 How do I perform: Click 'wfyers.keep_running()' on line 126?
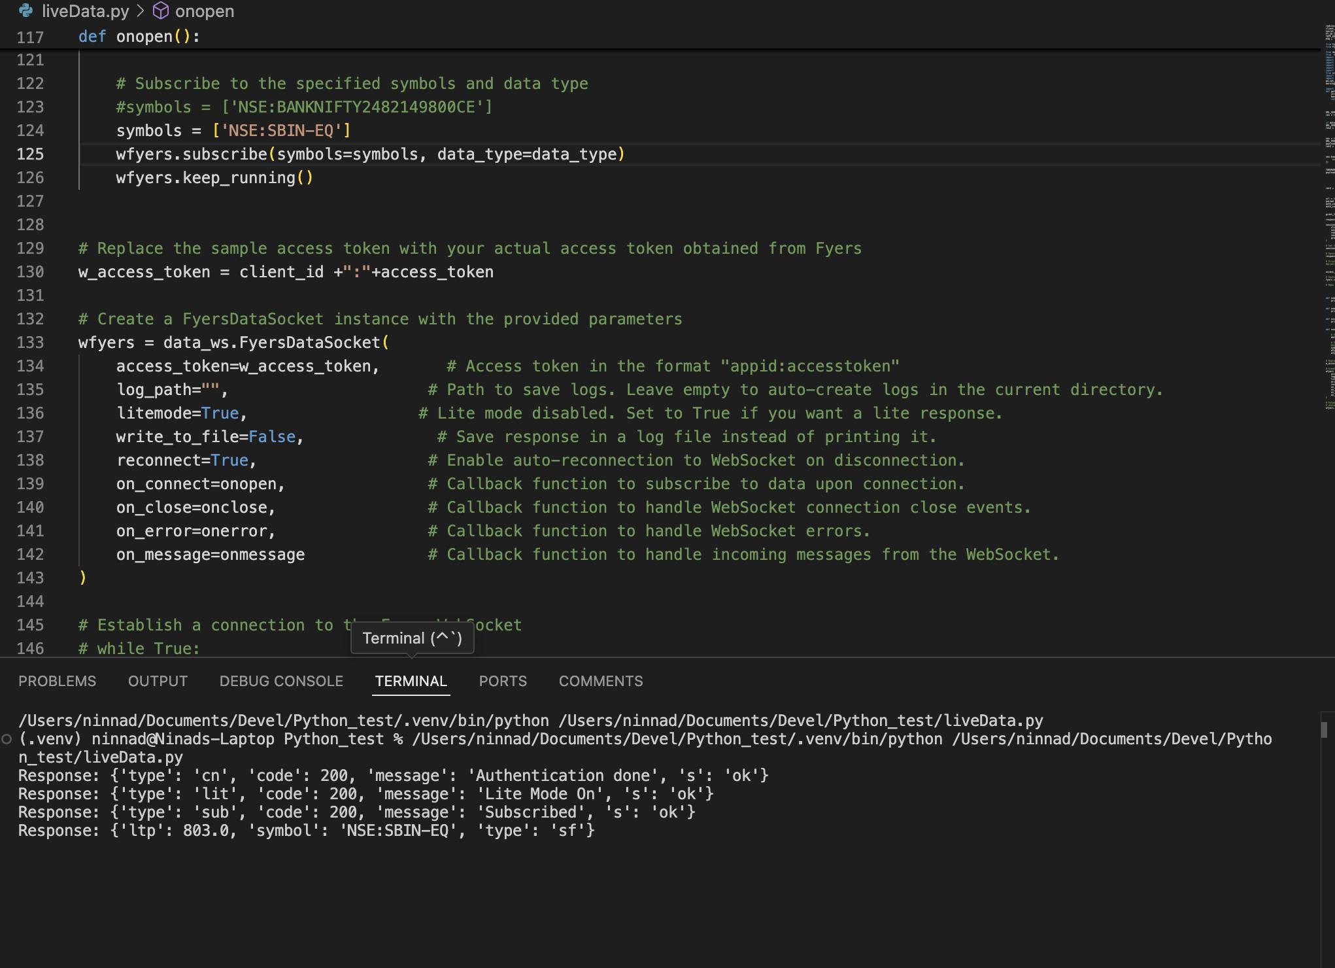click(x=215, y=178)
